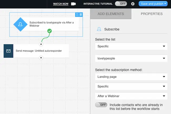The width and height of the screenshot is (171, 114).
Task: Open the Specific dropdown below Landing page
Action: click(131, 86)
